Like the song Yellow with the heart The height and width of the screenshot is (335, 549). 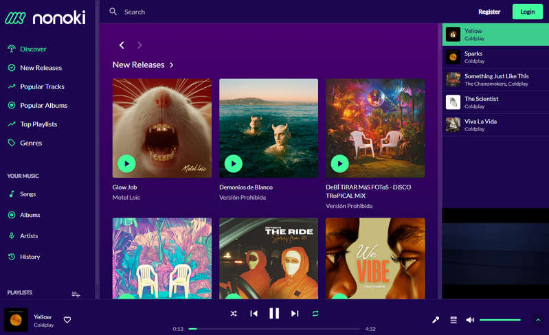click(x=67, y=320)
